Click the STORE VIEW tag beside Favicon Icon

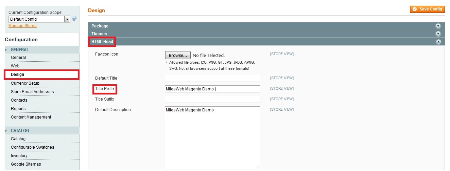coord(282,54)
